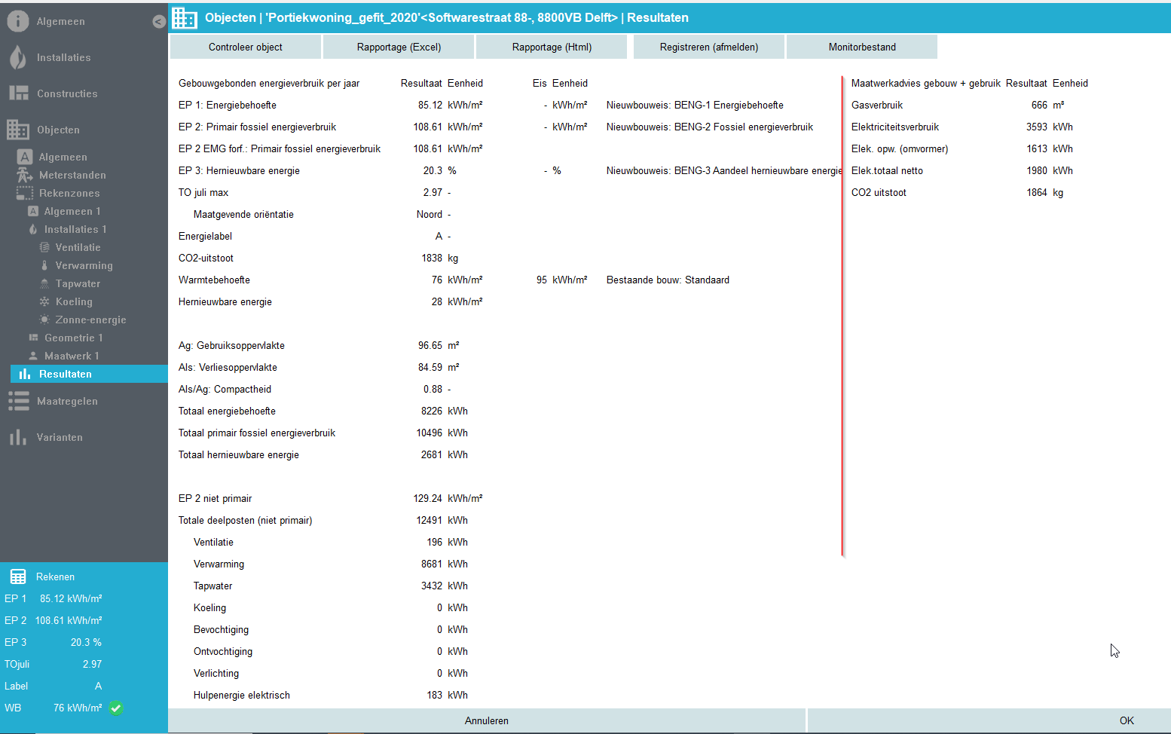Click the Totaal energiebehoefte value 8226

click(432, 411)
